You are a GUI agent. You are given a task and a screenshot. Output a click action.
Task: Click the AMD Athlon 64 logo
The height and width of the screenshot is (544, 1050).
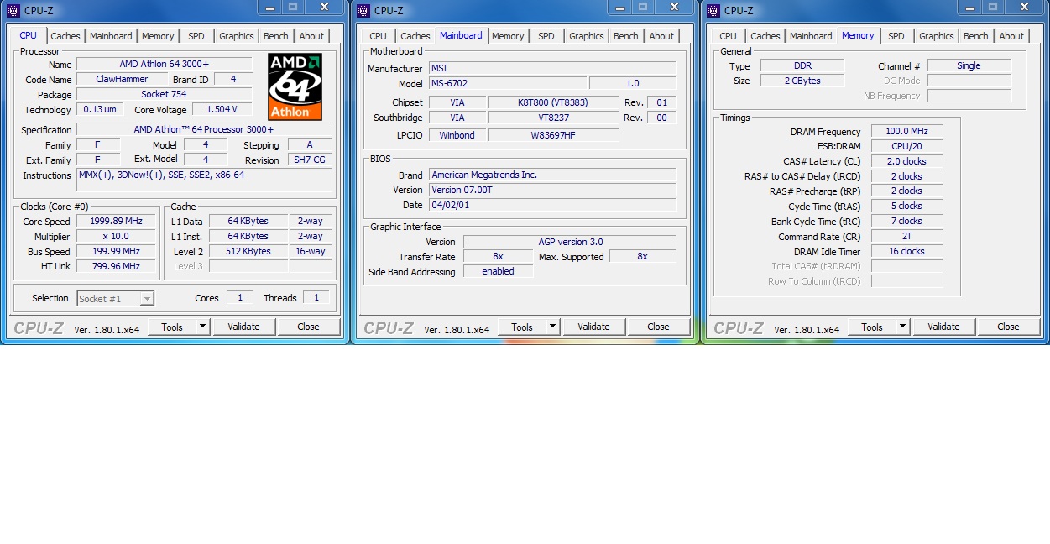295,86
